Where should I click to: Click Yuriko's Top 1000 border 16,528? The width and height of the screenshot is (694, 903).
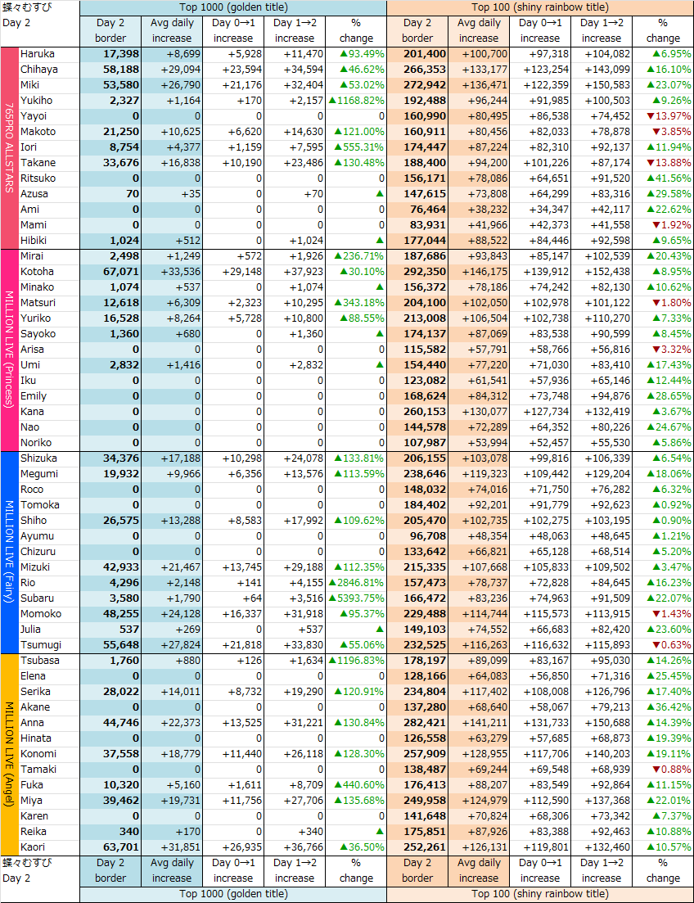pos(110,318)
